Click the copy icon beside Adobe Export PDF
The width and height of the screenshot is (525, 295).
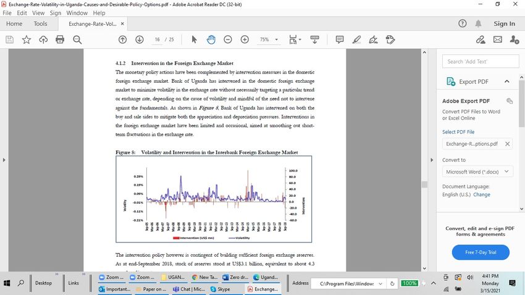coord(510,101)
